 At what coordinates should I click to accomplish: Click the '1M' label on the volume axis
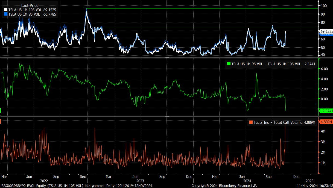click(x=323, y=163)
